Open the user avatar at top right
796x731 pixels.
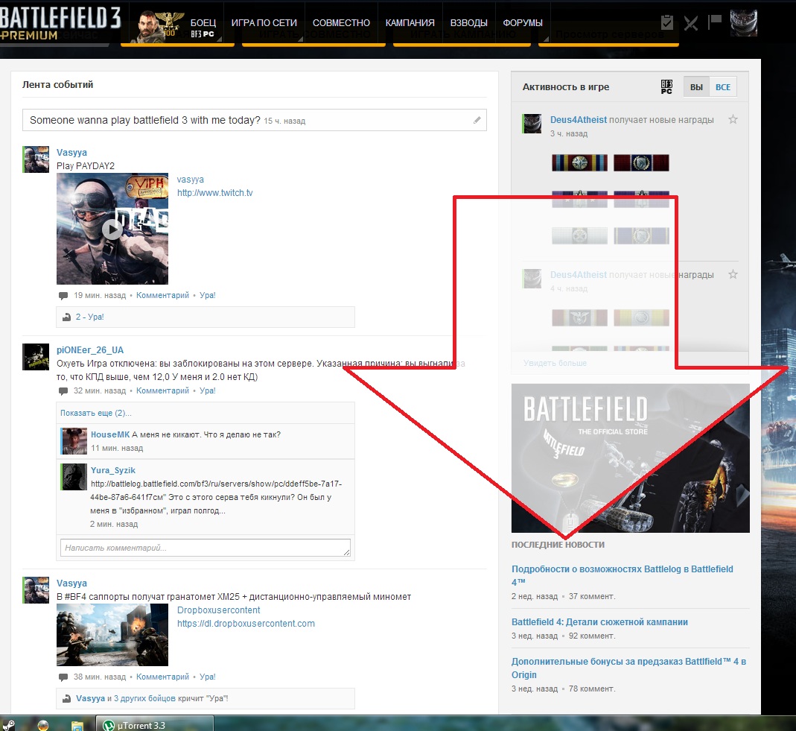tap(744, 23)
